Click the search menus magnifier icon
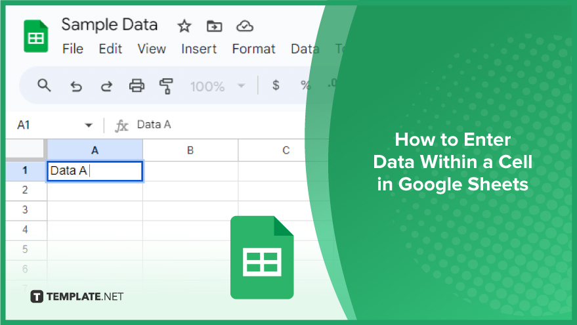The height and width of the screenshot is (325, 577). pyautogui.click(x=44, y=85)
